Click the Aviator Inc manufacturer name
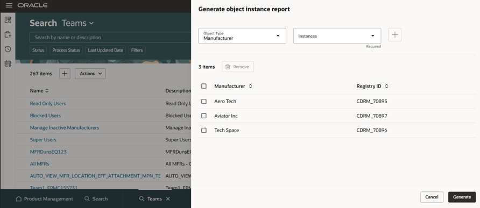Viewport: 480px width, 208px height. tap(226, 116)
